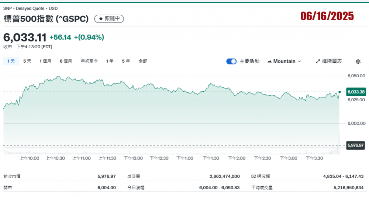Viewport: 369px width, 197px height.
Task: Open chart settings gear icon
Action: pos(358,61)
